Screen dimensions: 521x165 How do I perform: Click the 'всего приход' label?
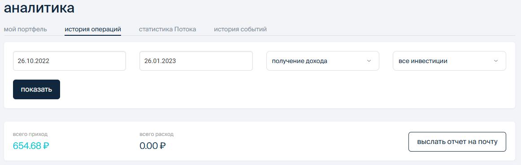30,134
